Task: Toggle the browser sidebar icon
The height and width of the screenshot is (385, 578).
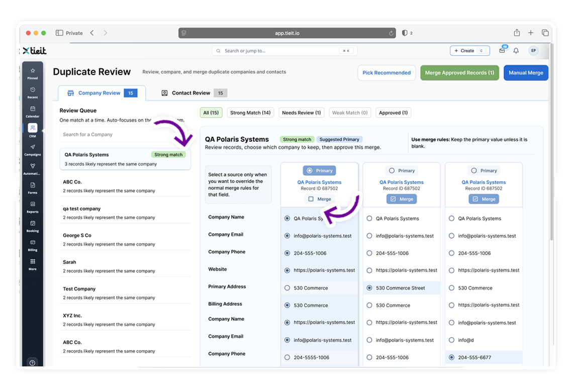Action: click(x=59, y=33)
